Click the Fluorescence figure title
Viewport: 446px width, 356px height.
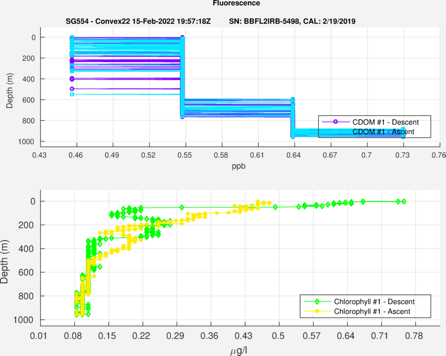pos(236,4)
